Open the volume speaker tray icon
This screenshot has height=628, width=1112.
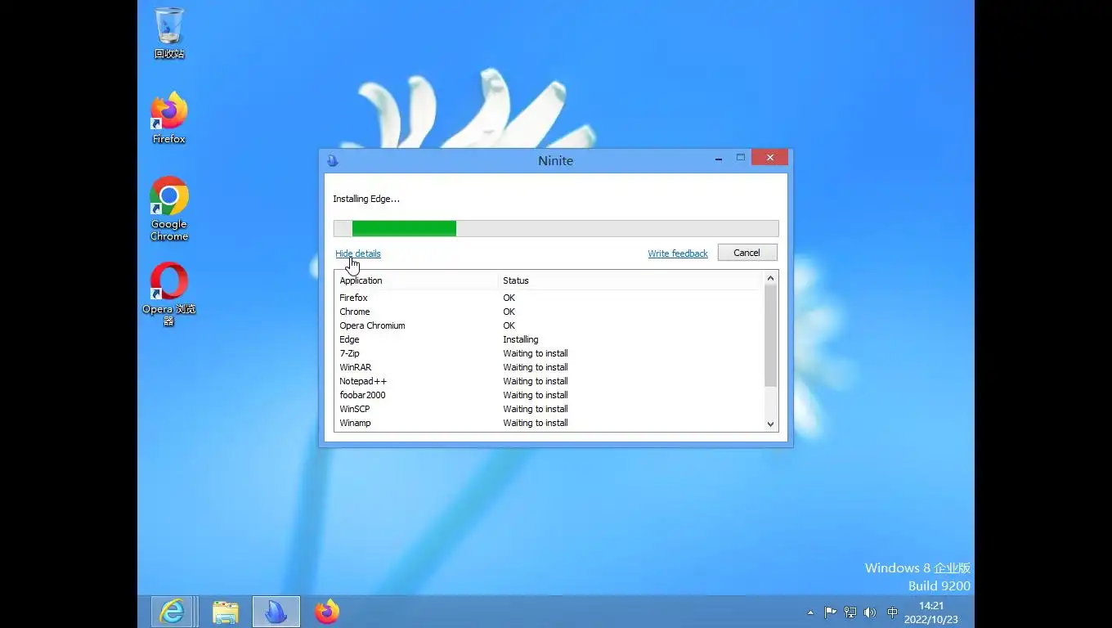(x=870, y=612)
